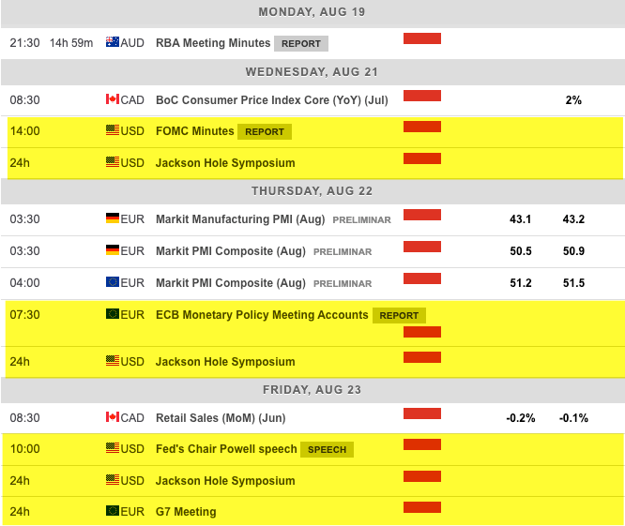Click German flag in Markit Manufacturing PMI row
This screenshot has height=526, width=625.
coord(113,219)
